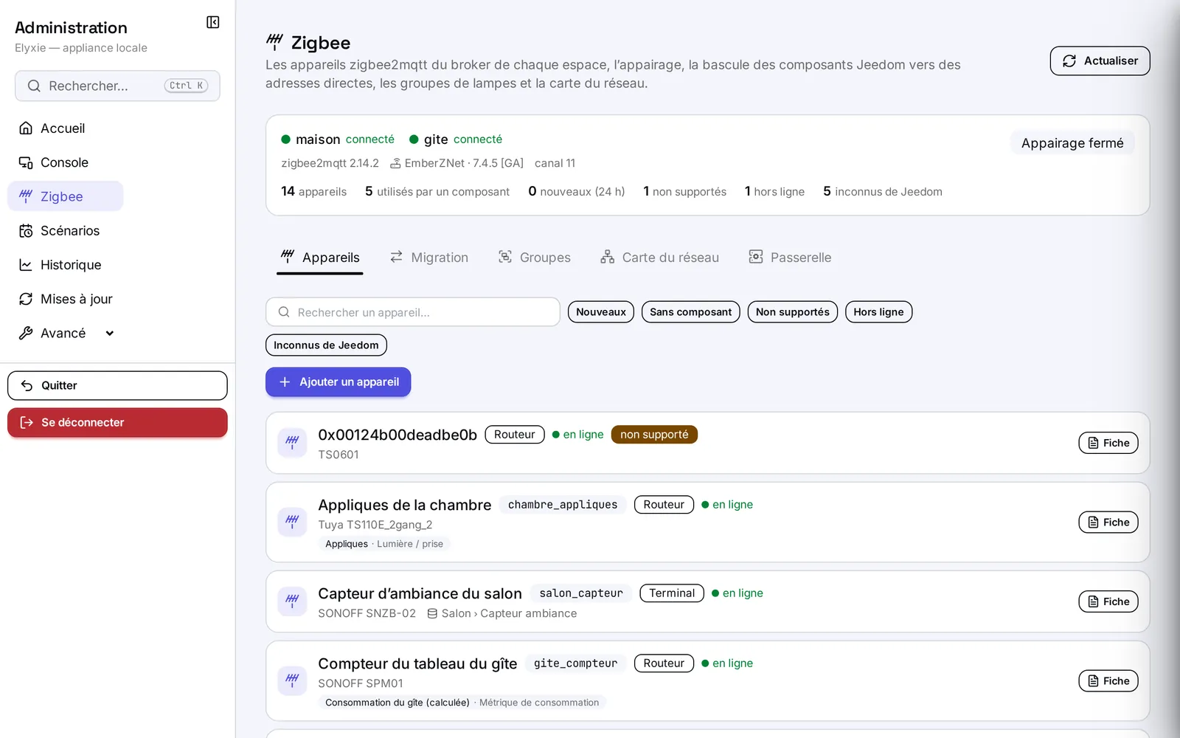Expand the Avancé menu chevron
The height and width of the screenshot is (738, 1180).
[x=110, y=334]
